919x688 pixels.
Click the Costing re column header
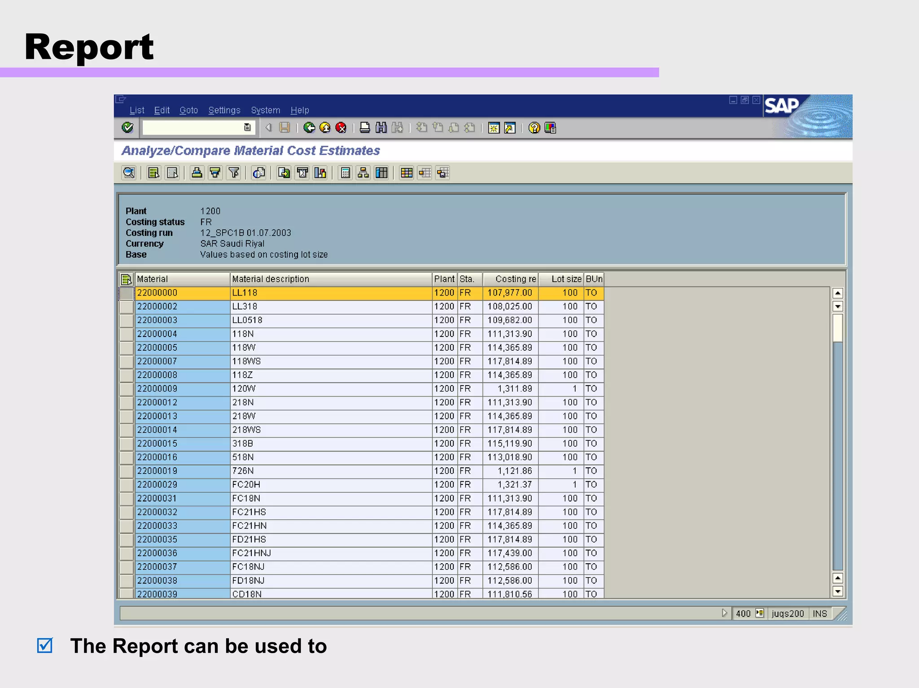coord(511,279)
